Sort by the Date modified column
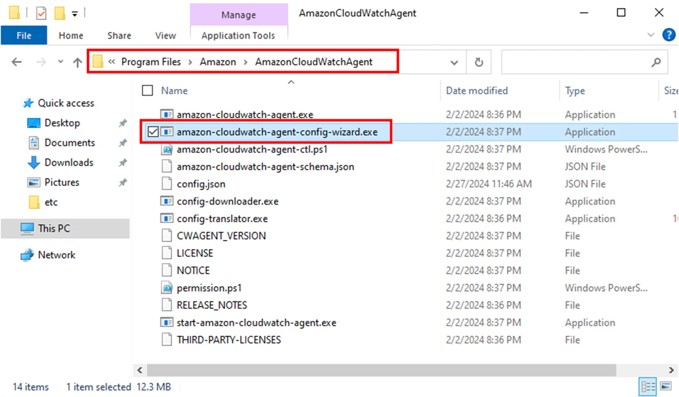 pos(476,91)
